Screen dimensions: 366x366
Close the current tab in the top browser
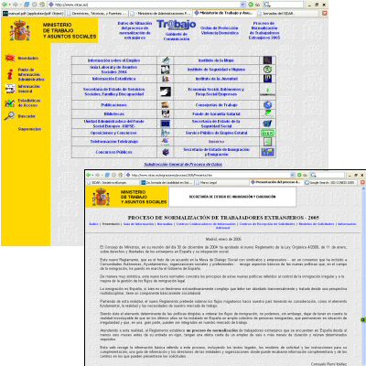pos(325,14)
